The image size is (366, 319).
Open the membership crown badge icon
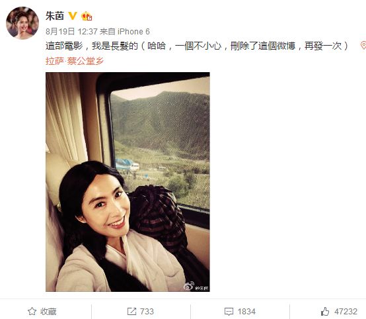point(87,16)
